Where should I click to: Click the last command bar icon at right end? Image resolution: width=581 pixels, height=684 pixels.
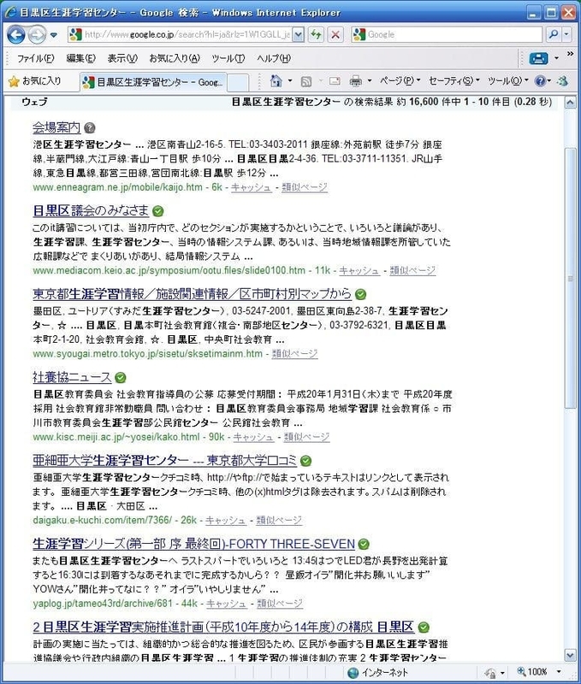coord(563,80)
